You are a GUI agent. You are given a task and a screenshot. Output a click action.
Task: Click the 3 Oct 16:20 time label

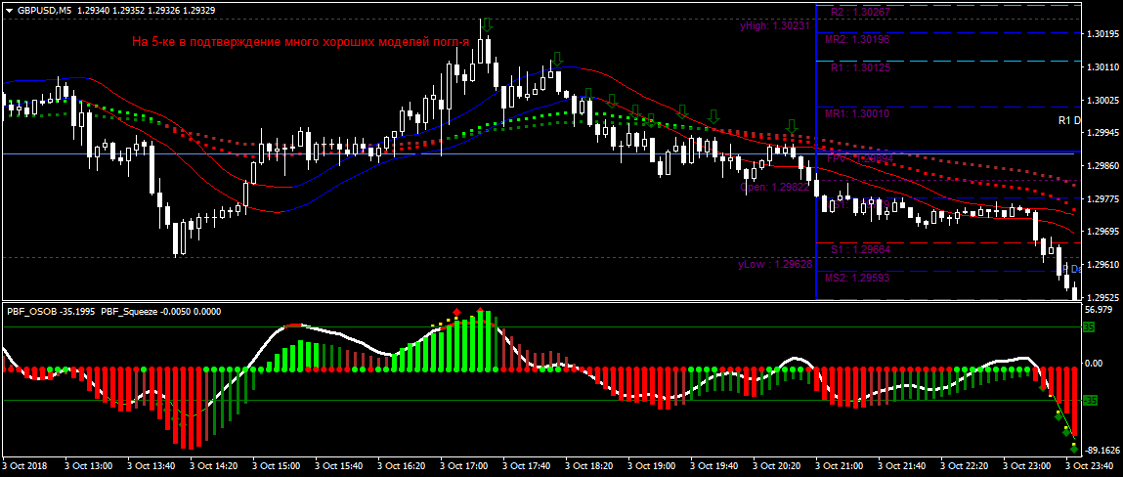404,465
